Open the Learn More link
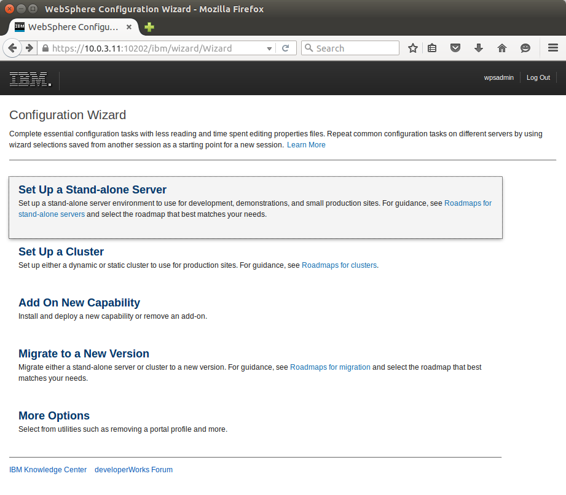Image resolution: width=566 pixels, height=495 pixels. pos(306,145)
